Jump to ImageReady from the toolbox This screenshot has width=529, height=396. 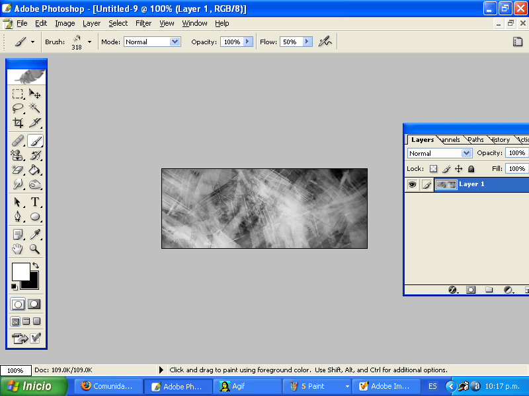coord(20,338)
